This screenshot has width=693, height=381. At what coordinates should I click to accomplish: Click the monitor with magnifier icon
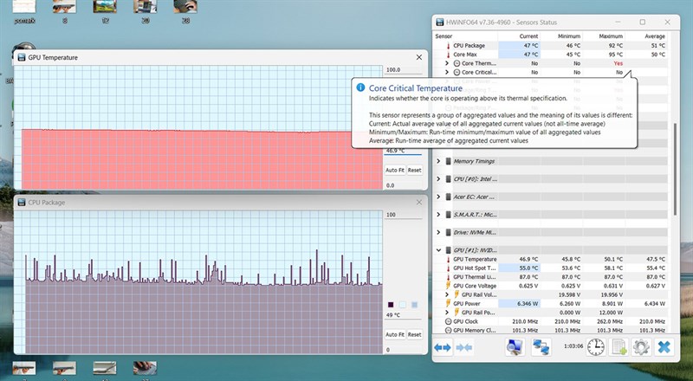[x=515, y=346]
